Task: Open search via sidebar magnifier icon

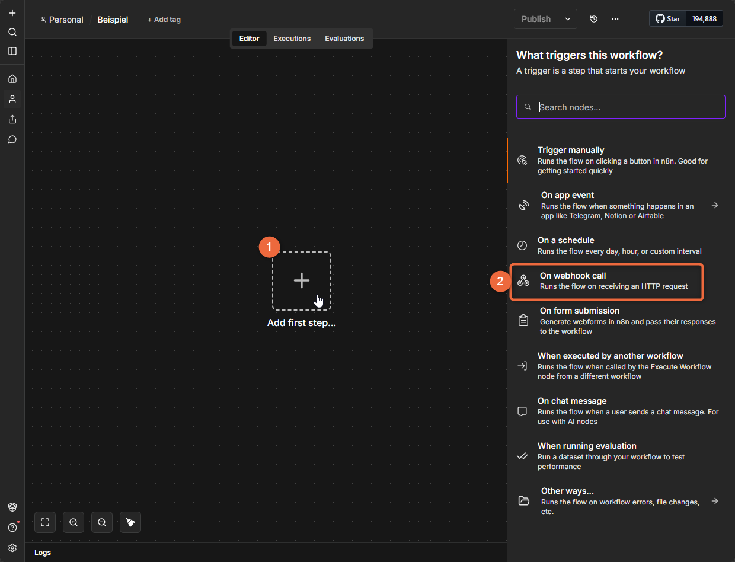Action: (x=12, y=32)
